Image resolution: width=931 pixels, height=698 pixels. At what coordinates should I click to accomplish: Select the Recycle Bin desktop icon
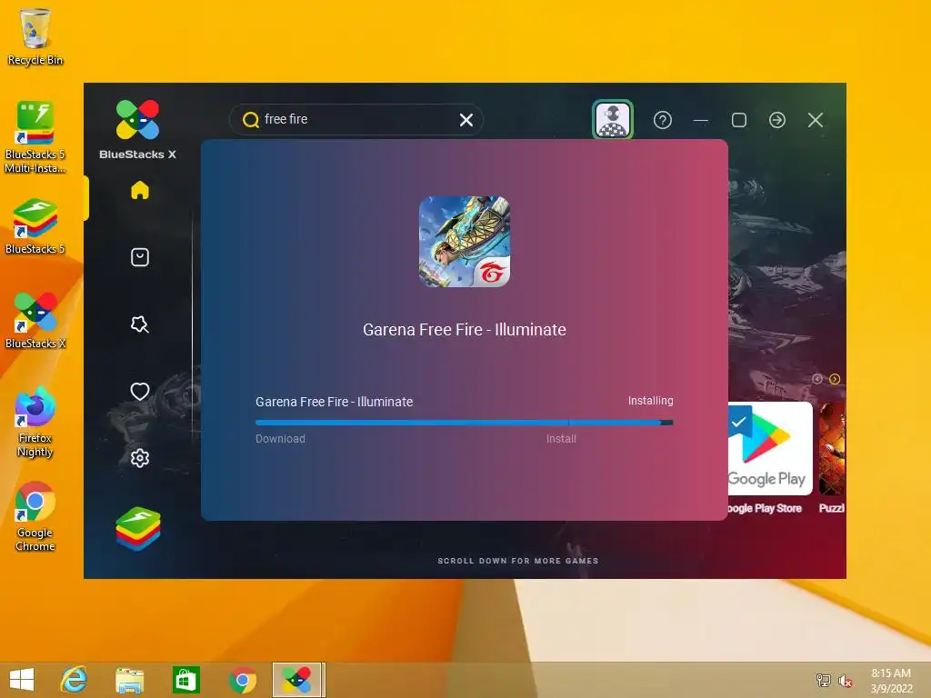click(x=35, y=36)
